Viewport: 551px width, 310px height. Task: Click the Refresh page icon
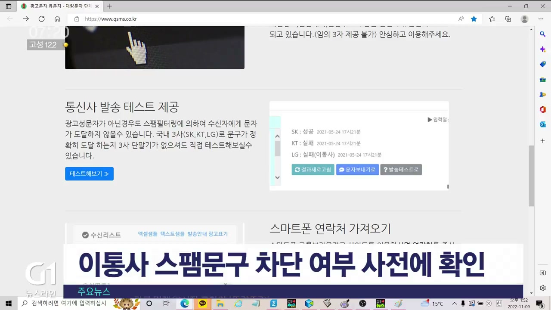[x=42, y=19]
